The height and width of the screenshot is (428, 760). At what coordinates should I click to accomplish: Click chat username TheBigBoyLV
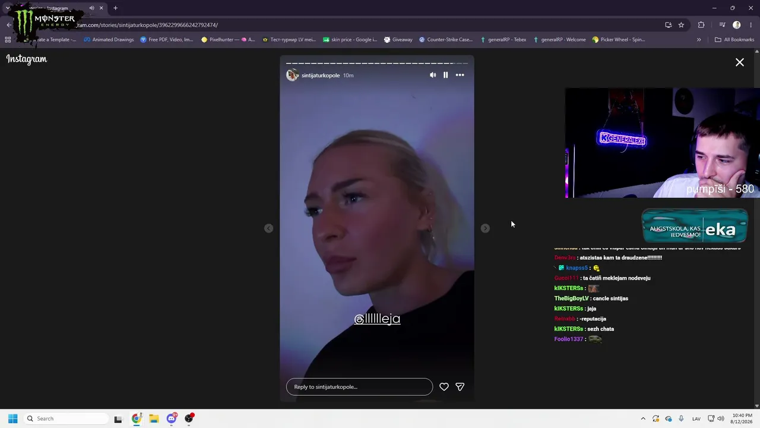(x=571, y=298)
